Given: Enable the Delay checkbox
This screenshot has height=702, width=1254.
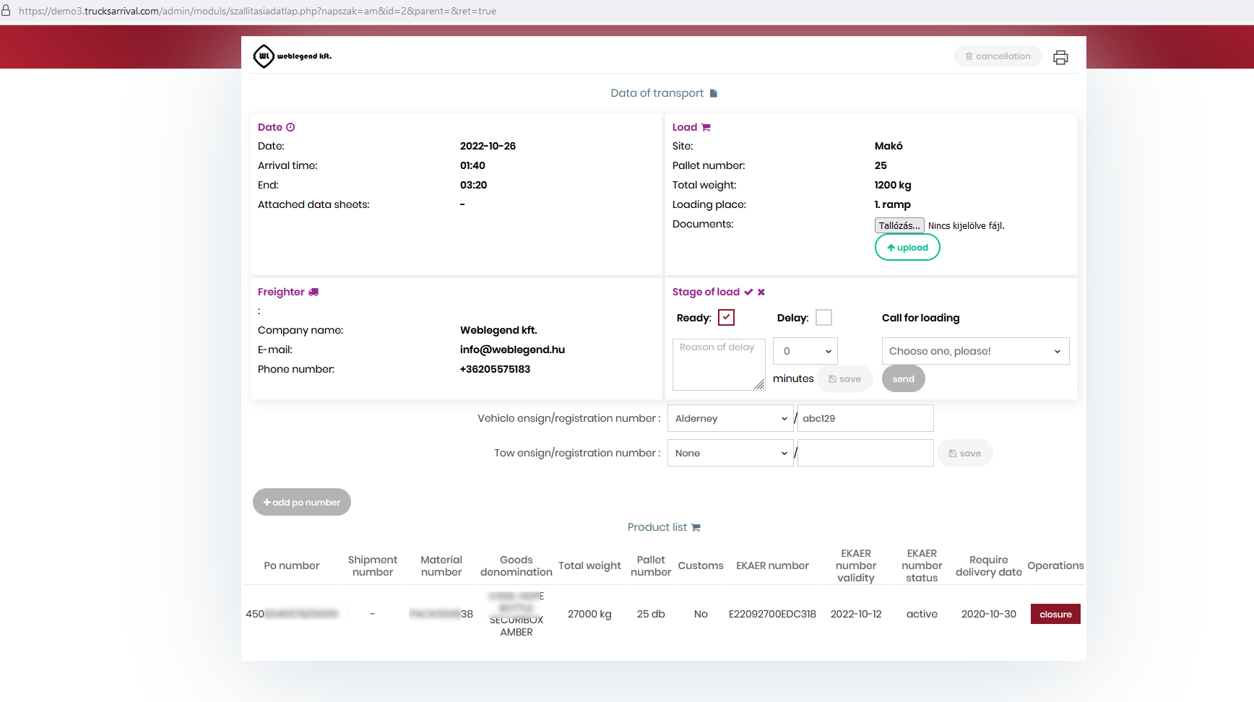Looking at the screenshot, I should click(x=823, y=318).
